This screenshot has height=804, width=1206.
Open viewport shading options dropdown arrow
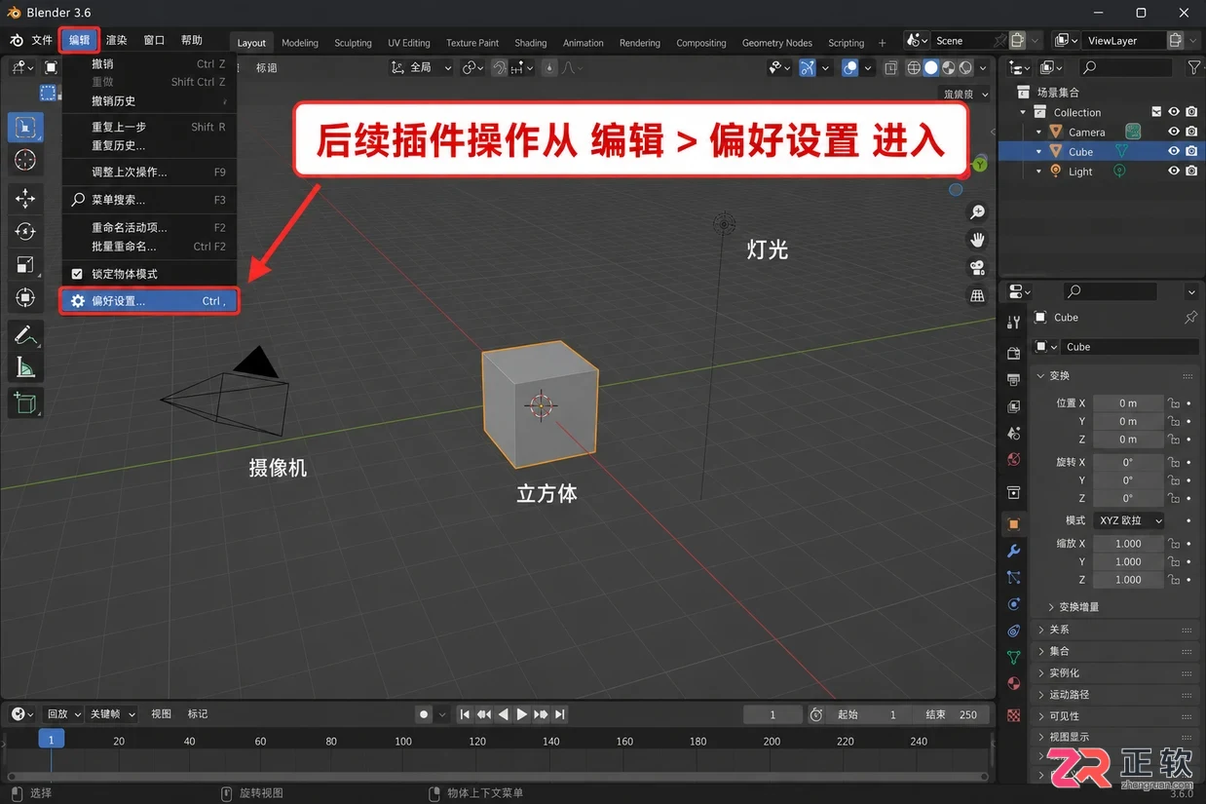tap(984, 68)
